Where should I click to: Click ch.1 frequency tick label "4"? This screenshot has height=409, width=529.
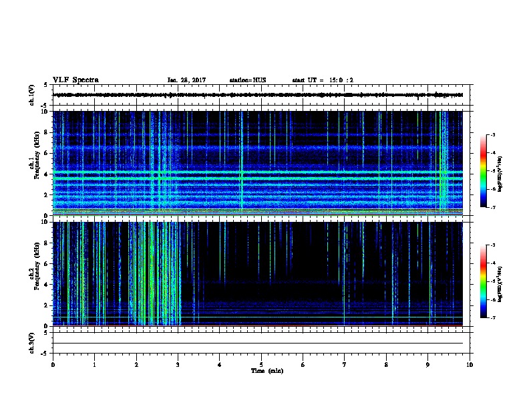coord(46,174)
